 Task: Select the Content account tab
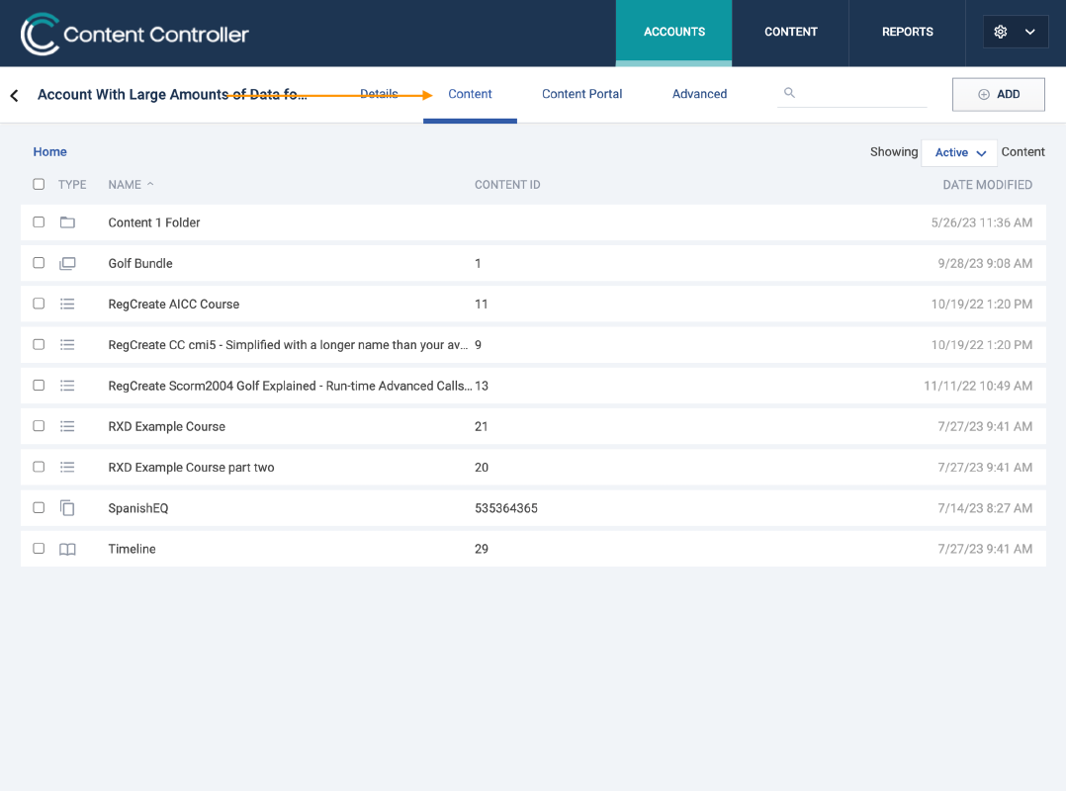pyautogui.click(x=470, y=94)
